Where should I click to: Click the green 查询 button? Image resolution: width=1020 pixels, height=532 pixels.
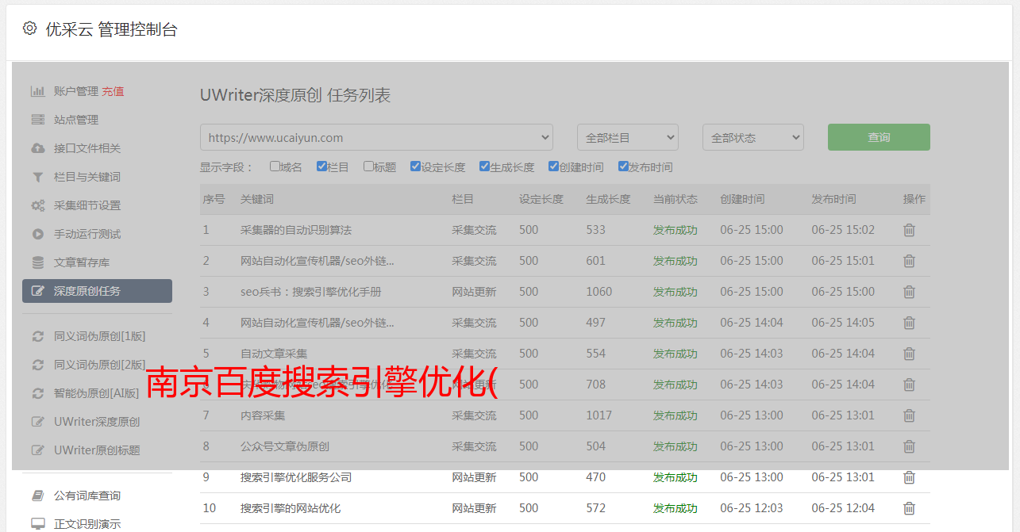(878, 137)
